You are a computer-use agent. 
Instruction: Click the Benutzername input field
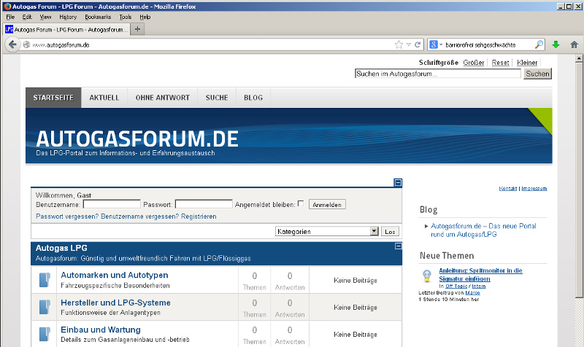pyautogui.click(x=112, y=205)
